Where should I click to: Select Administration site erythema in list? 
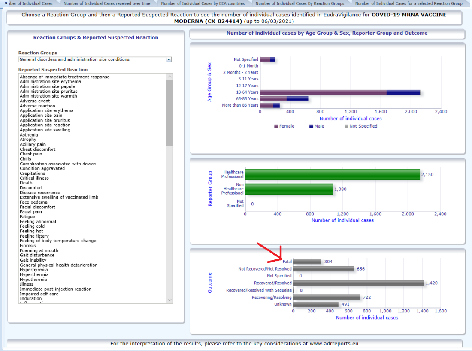50,82
